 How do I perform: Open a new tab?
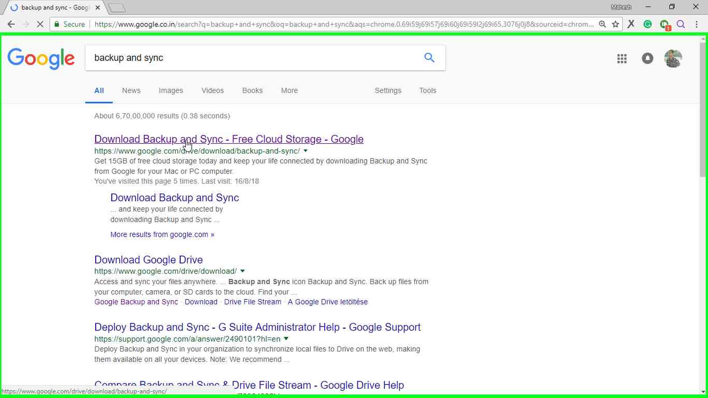(x=117, y=8)
